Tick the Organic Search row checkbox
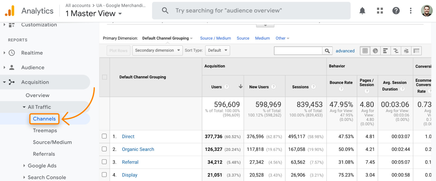Viewport: 436px width, 181px height. (104, 149)
